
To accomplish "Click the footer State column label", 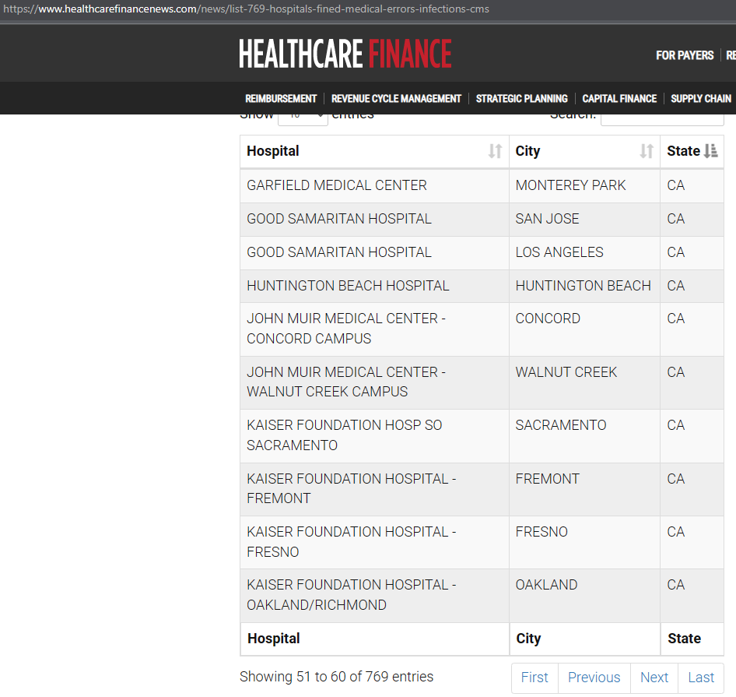I will click(685, 639).
